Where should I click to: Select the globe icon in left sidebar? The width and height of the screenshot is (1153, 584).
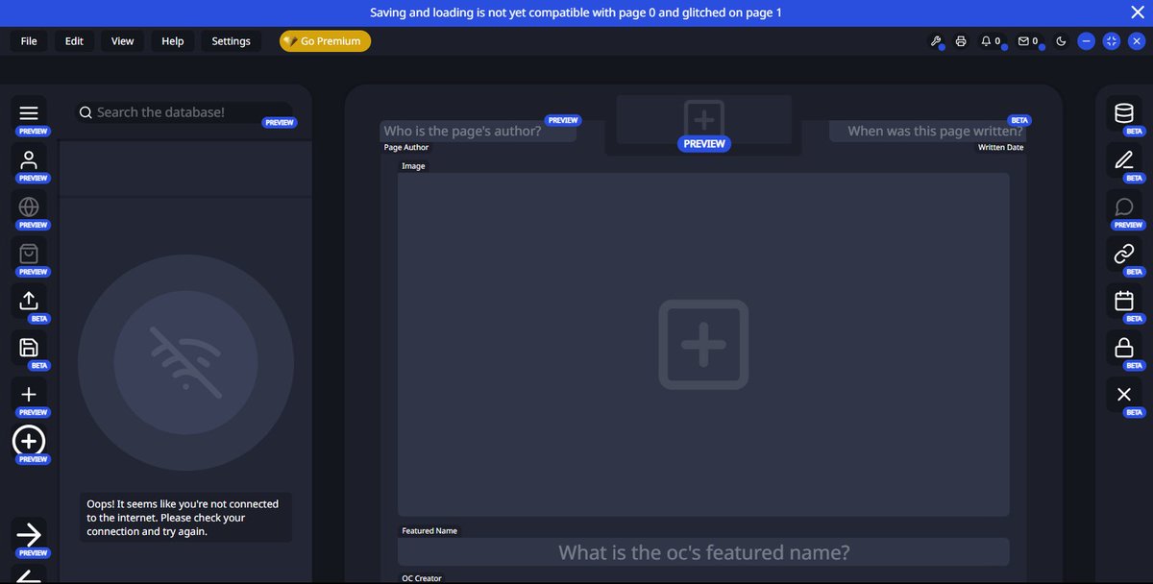pos(29,207)
